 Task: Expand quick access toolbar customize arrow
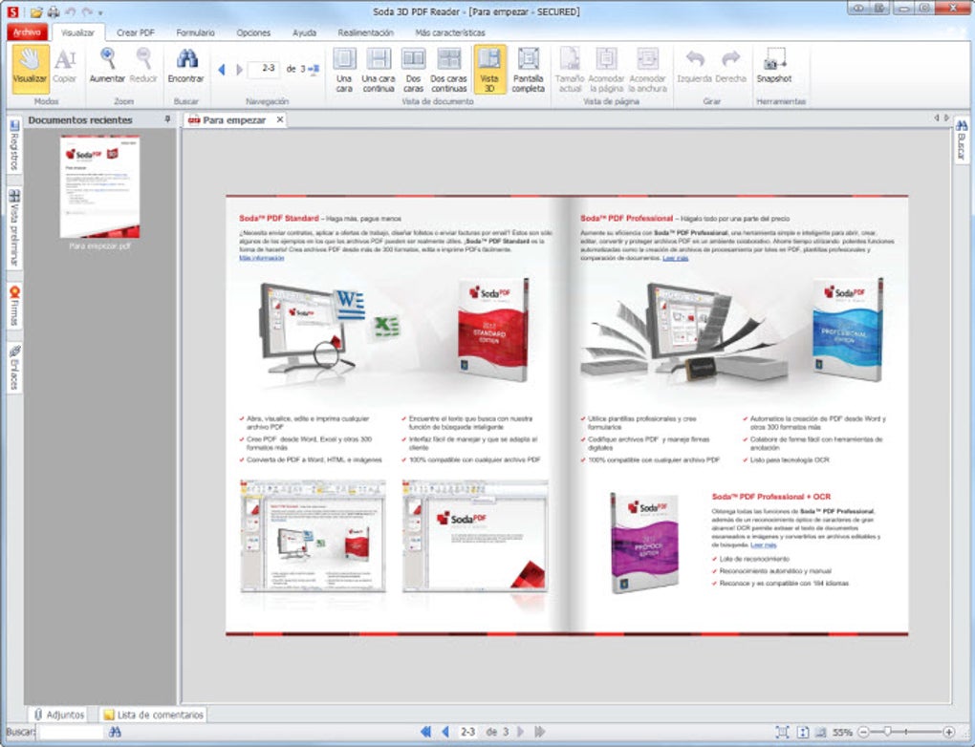pyautogui.click(x=100, y=12)
